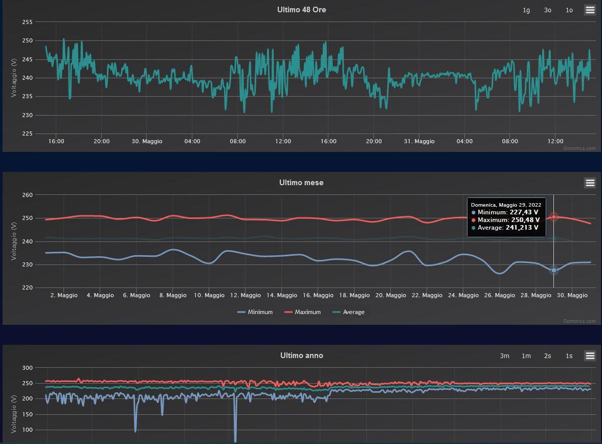Show the Average series via the legend
Image resolution: width=602 pixels, height=444 pixels.
coord(348,312)
